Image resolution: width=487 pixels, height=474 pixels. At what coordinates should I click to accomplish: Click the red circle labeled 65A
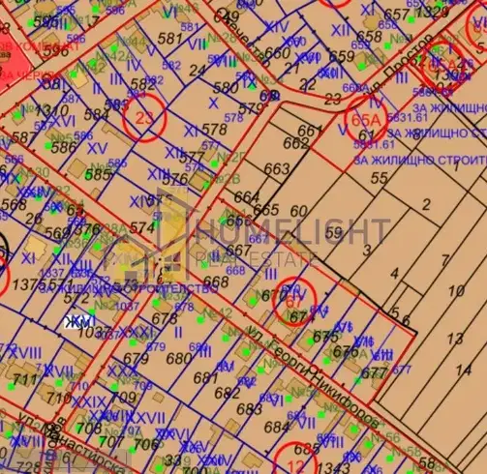pyautogui.click(x=365, y=120)
